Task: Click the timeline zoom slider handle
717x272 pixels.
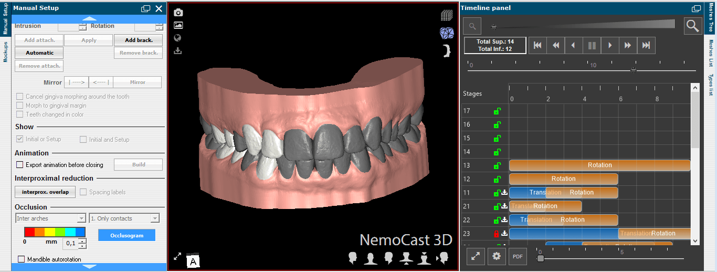Action: pos(493,26)
